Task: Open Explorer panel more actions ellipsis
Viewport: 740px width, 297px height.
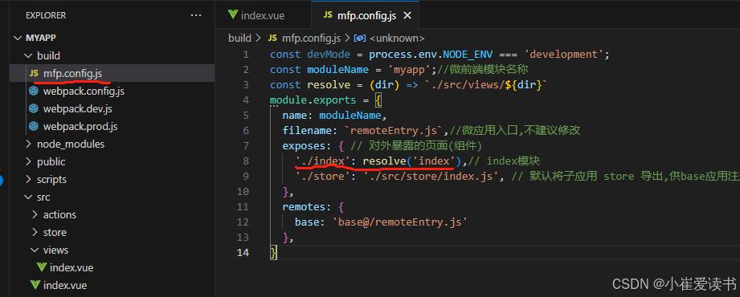Action: [x=196, y=15]
